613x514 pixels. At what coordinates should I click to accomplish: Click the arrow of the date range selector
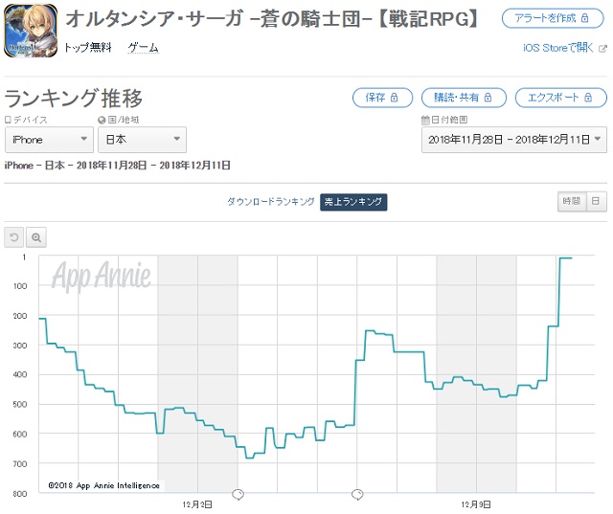click(598, 139)
